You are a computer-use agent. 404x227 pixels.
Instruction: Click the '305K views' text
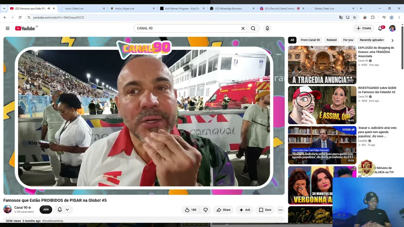(13, 221)
